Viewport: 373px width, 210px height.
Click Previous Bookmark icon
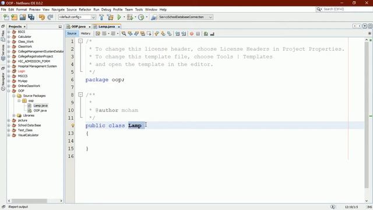pos(157,34)
